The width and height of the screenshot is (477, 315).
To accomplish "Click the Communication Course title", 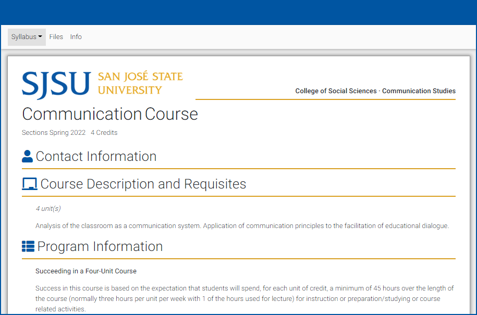I will point(109,114).
